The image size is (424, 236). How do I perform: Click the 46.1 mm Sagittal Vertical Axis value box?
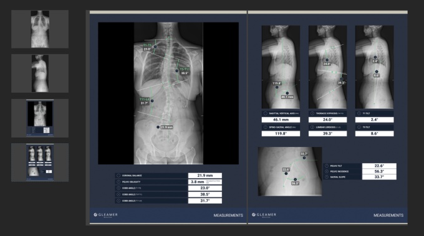tap(281, 120)
